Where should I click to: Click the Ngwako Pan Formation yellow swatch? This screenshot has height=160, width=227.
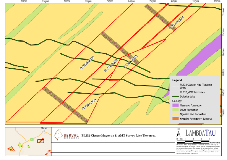[x=175, y=114]
